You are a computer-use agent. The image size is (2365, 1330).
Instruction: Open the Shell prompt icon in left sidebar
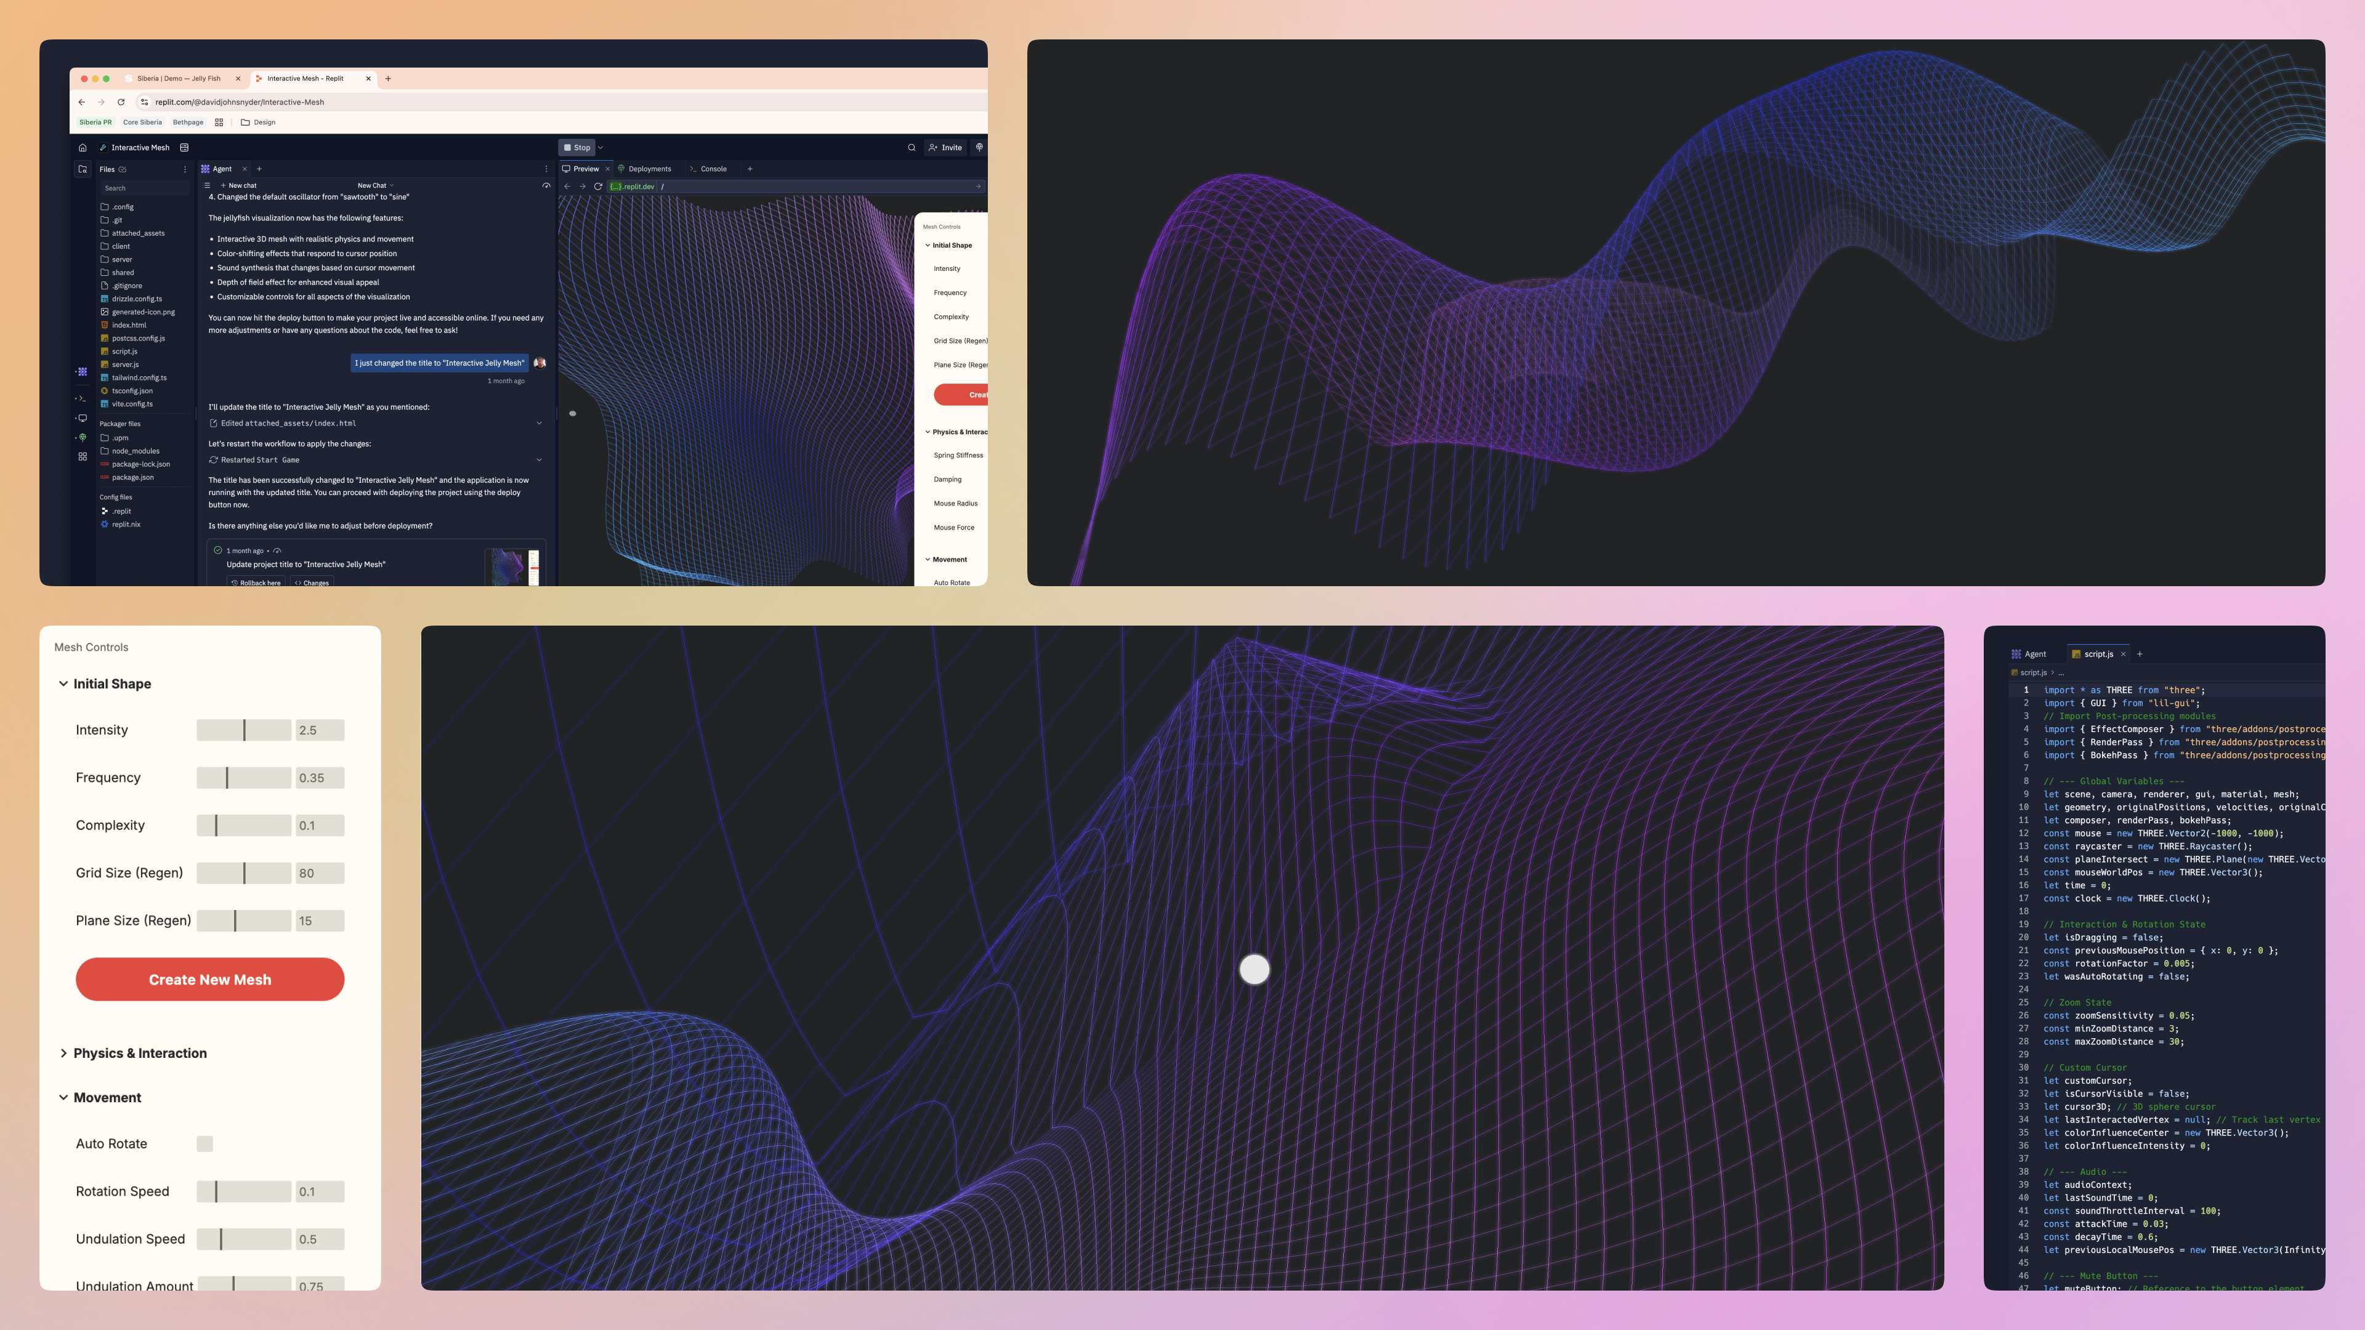[x=83, y=398]
